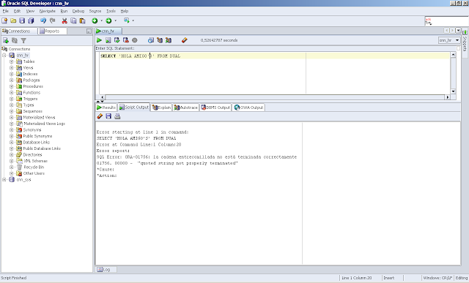Screen dimensions: 469x283
Task: Switch to the DBMS Output tab
Action: click(215, 107)
